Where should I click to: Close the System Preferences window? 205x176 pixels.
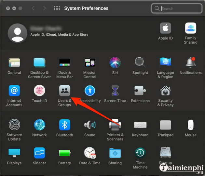[8, 8]
